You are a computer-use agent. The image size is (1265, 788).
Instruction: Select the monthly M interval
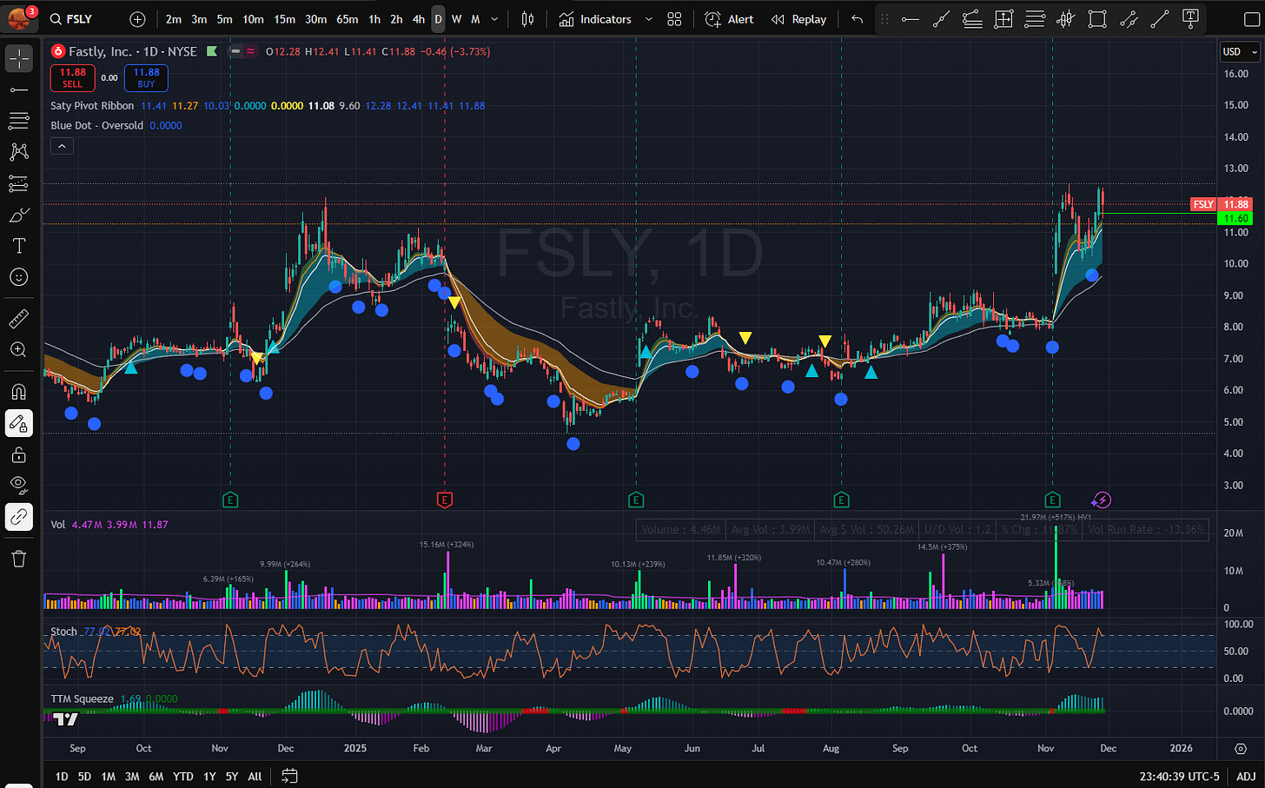pyautogui.click(x=475, y=19)
